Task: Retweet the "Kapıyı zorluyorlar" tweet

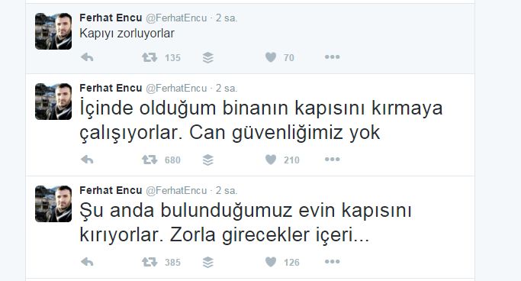Action: [x=150, y=57]
